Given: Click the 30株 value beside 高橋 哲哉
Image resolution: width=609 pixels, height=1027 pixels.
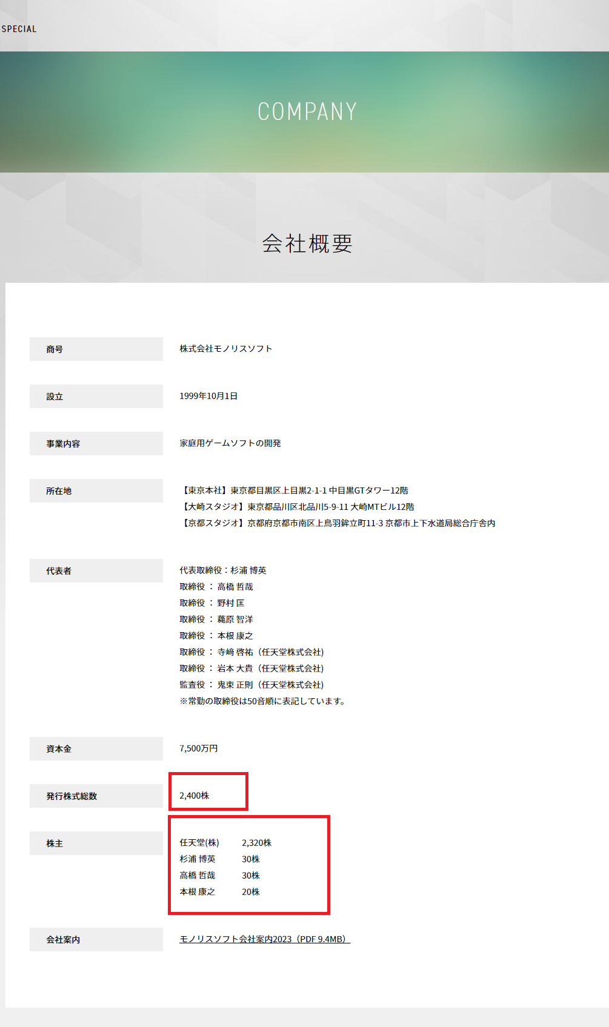Looking at the screenshot, I should 251,876.
